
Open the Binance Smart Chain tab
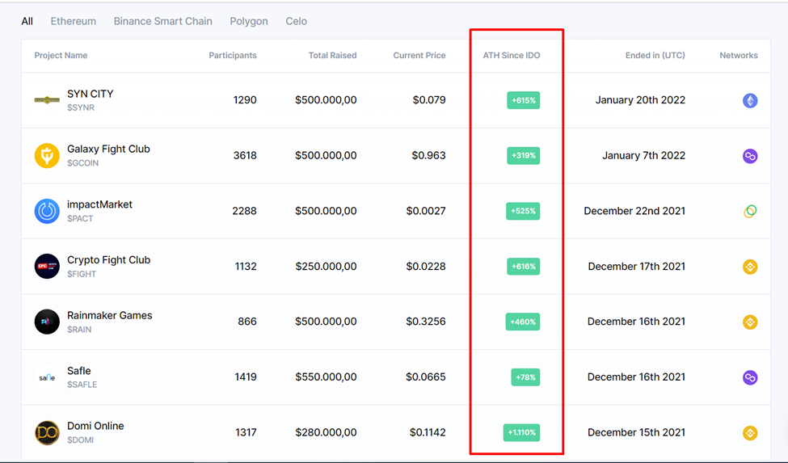coord(162,21)
